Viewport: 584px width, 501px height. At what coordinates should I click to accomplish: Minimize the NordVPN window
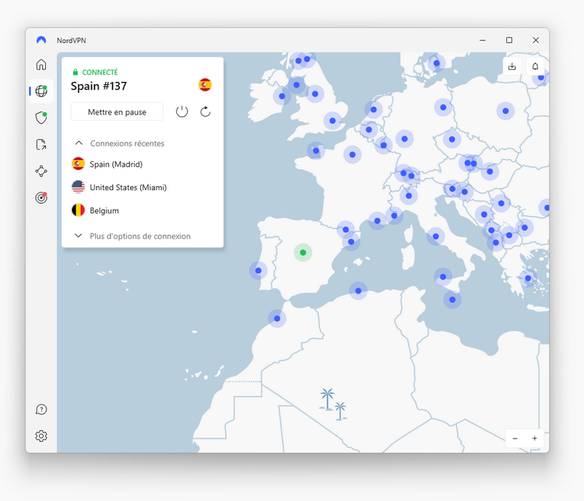click(x=482, y=40)
